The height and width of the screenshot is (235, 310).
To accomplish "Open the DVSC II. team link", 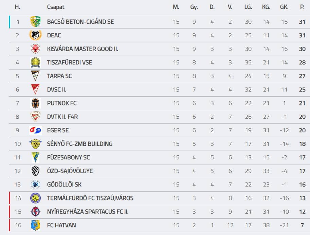I will pyautogui.click(x=56, y=90).
